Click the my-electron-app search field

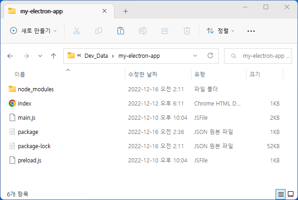(x=258, y=56)
